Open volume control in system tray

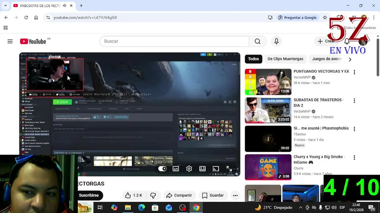(334, 208)
